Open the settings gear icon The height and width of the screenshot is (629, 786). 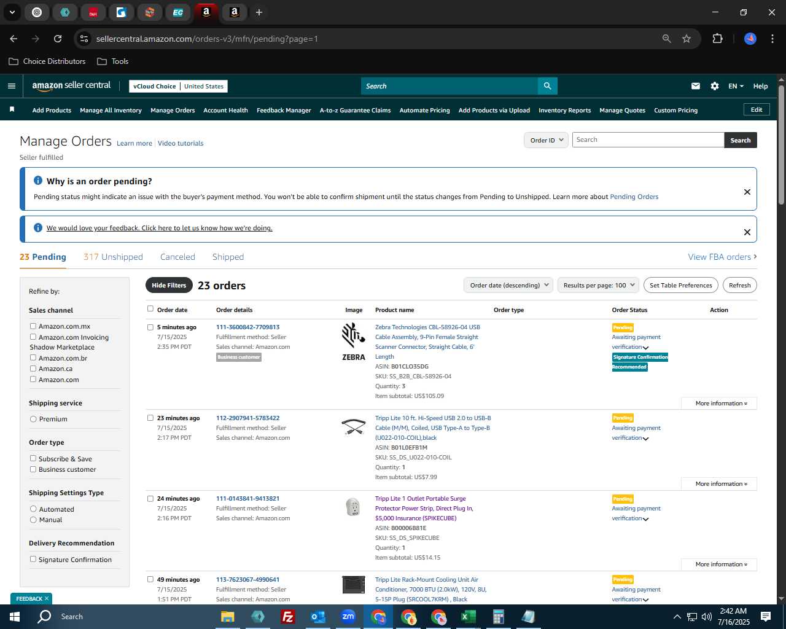714,86
